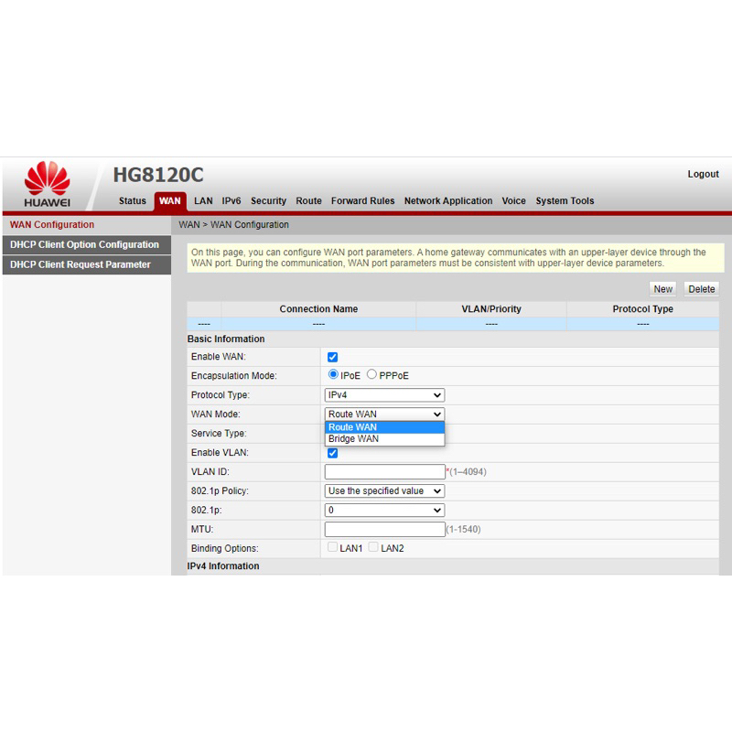Open the System Tools tab
The height and width of the screenshot is (732, 732).
coord(565,201)
